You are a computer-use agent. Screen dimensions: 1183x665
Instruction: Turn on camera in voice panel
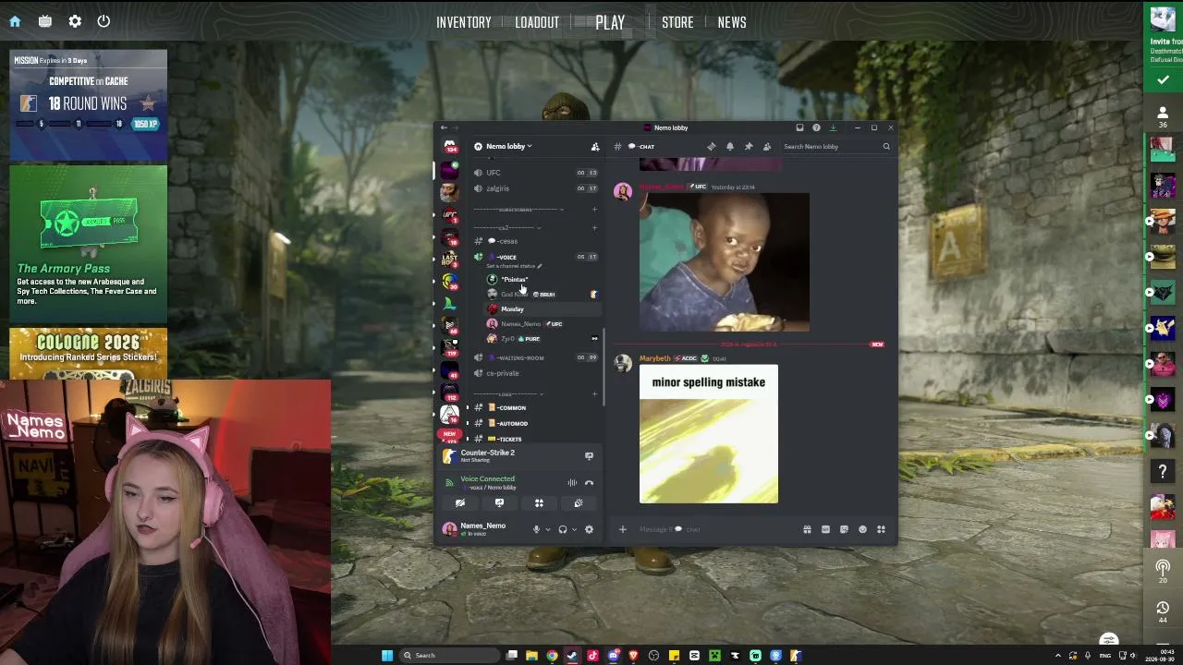point(459,503)
